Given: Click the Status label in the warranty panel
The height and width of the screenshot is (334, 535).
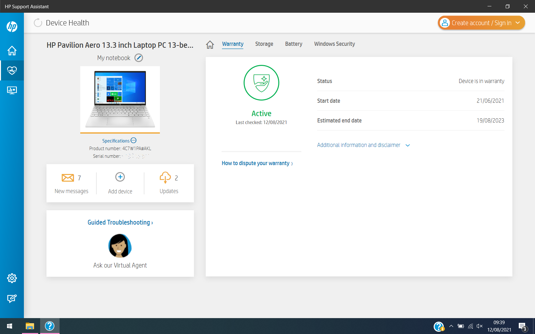Looking at the screenshot, I should point(325,81).
